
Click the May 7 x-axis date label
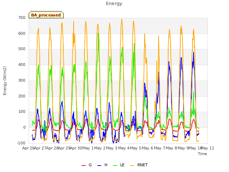(x=160, y=148)
